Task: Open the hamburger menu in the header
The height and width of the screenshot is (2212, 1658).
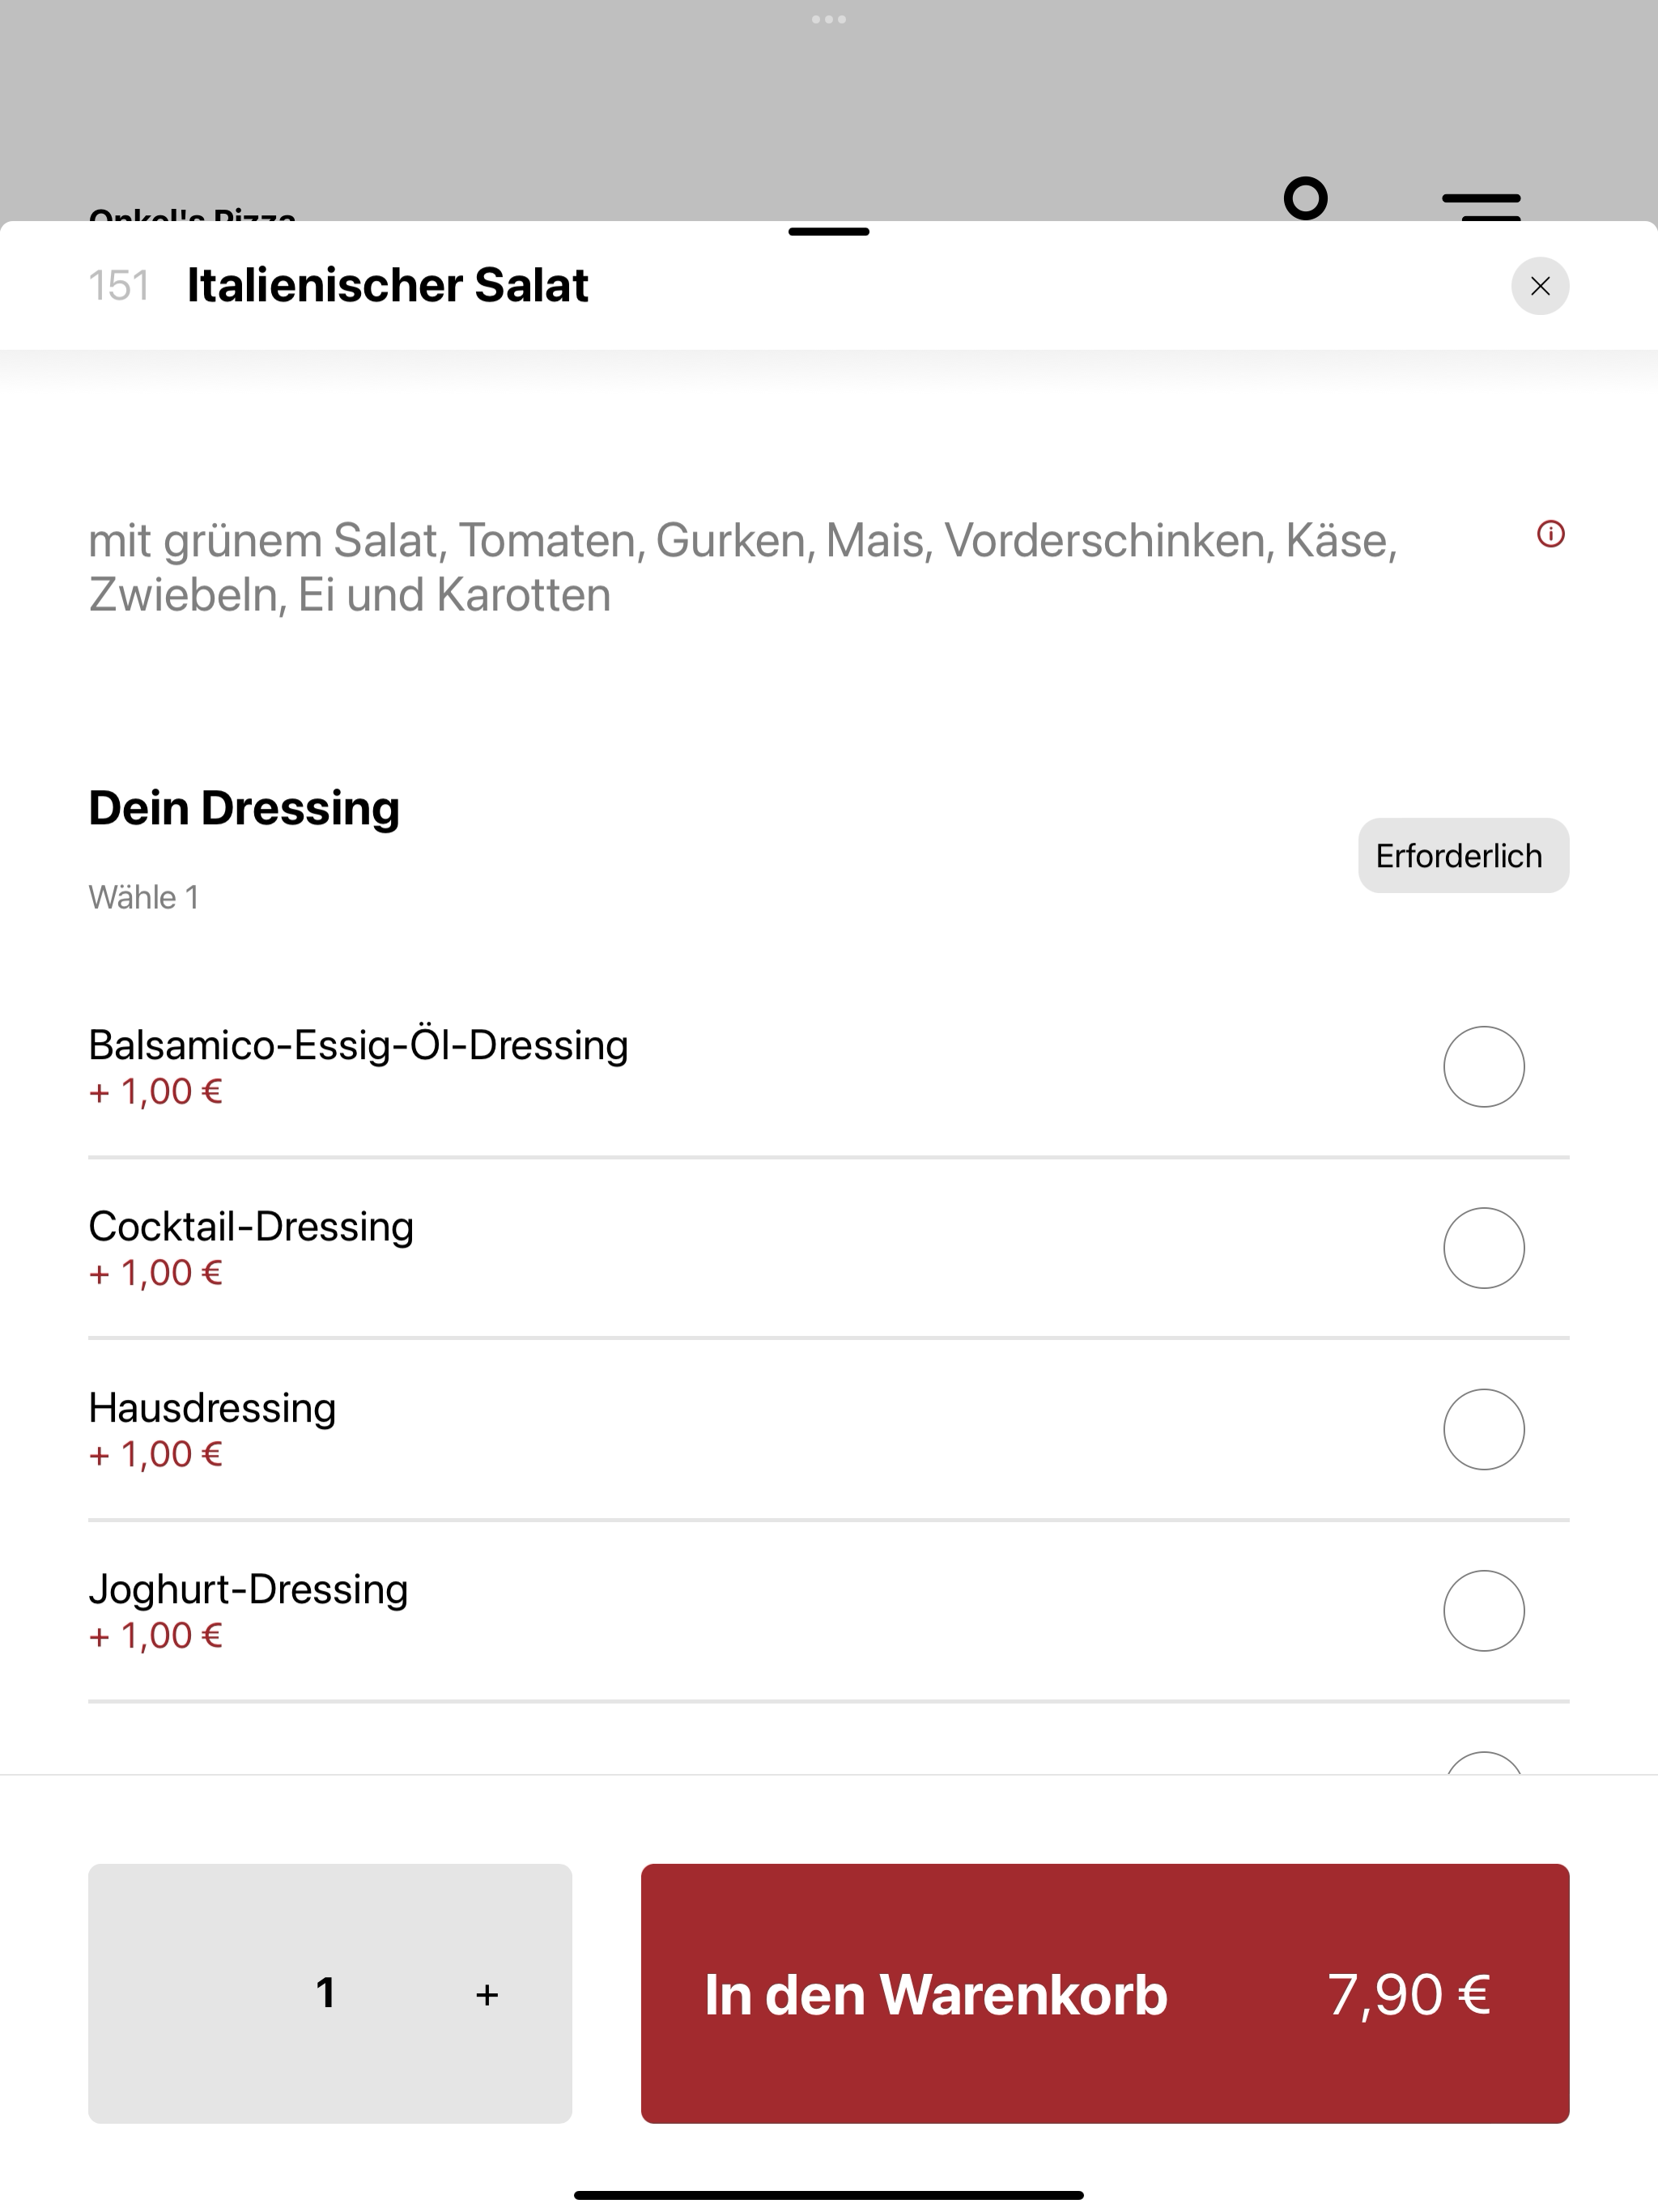Action: click(x=1481, y=206)
